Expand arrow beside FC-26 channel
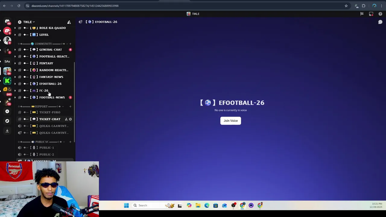The image size is (386, 217). point(15,91)
